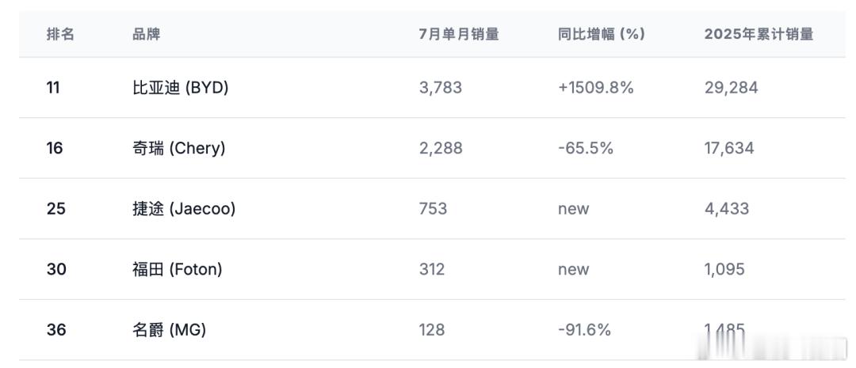Click MG's -91.6% growth cell
The height and width of the screenshot is (368, 856).
584,329
